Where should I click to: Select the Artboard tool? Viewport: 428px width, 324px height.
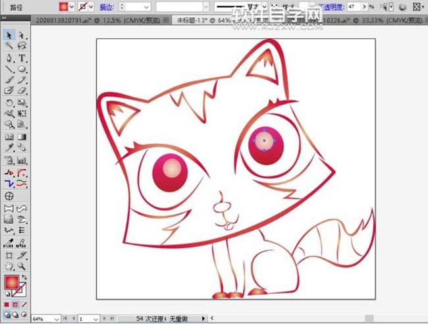coord(9,256)
